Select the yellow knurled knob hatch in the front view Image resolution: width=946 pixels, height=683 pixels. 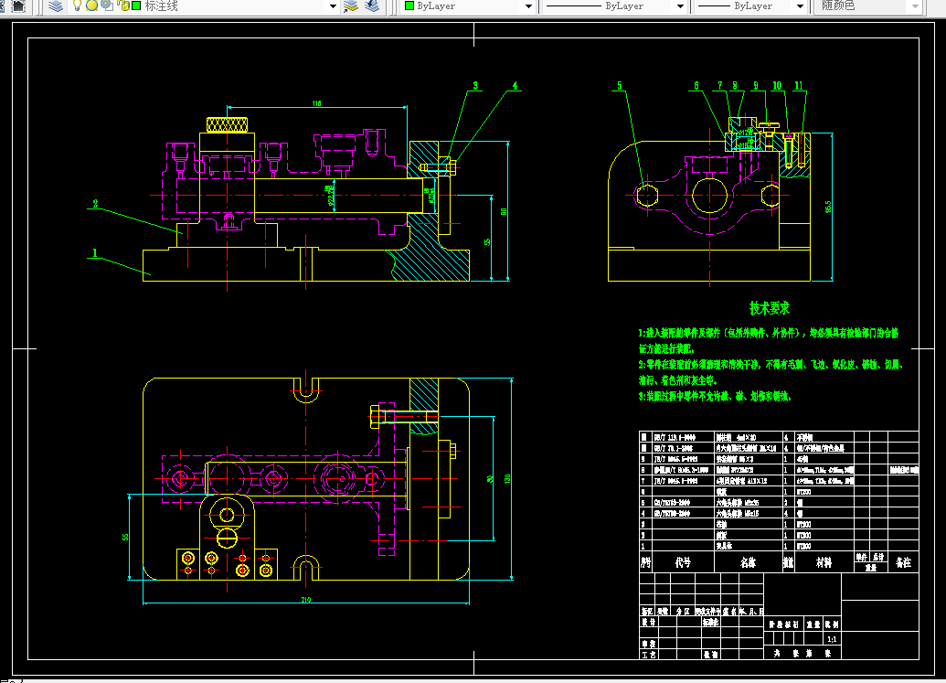(227, 125)
